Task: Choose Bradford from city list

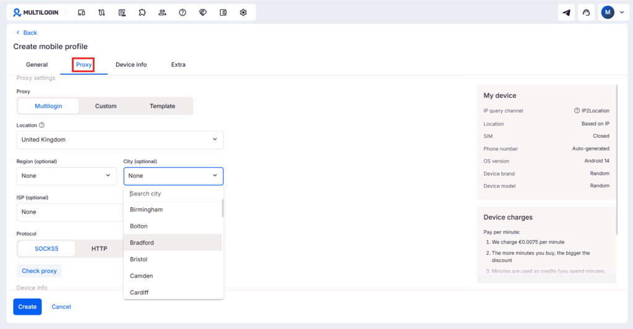Action: (173, 242)
